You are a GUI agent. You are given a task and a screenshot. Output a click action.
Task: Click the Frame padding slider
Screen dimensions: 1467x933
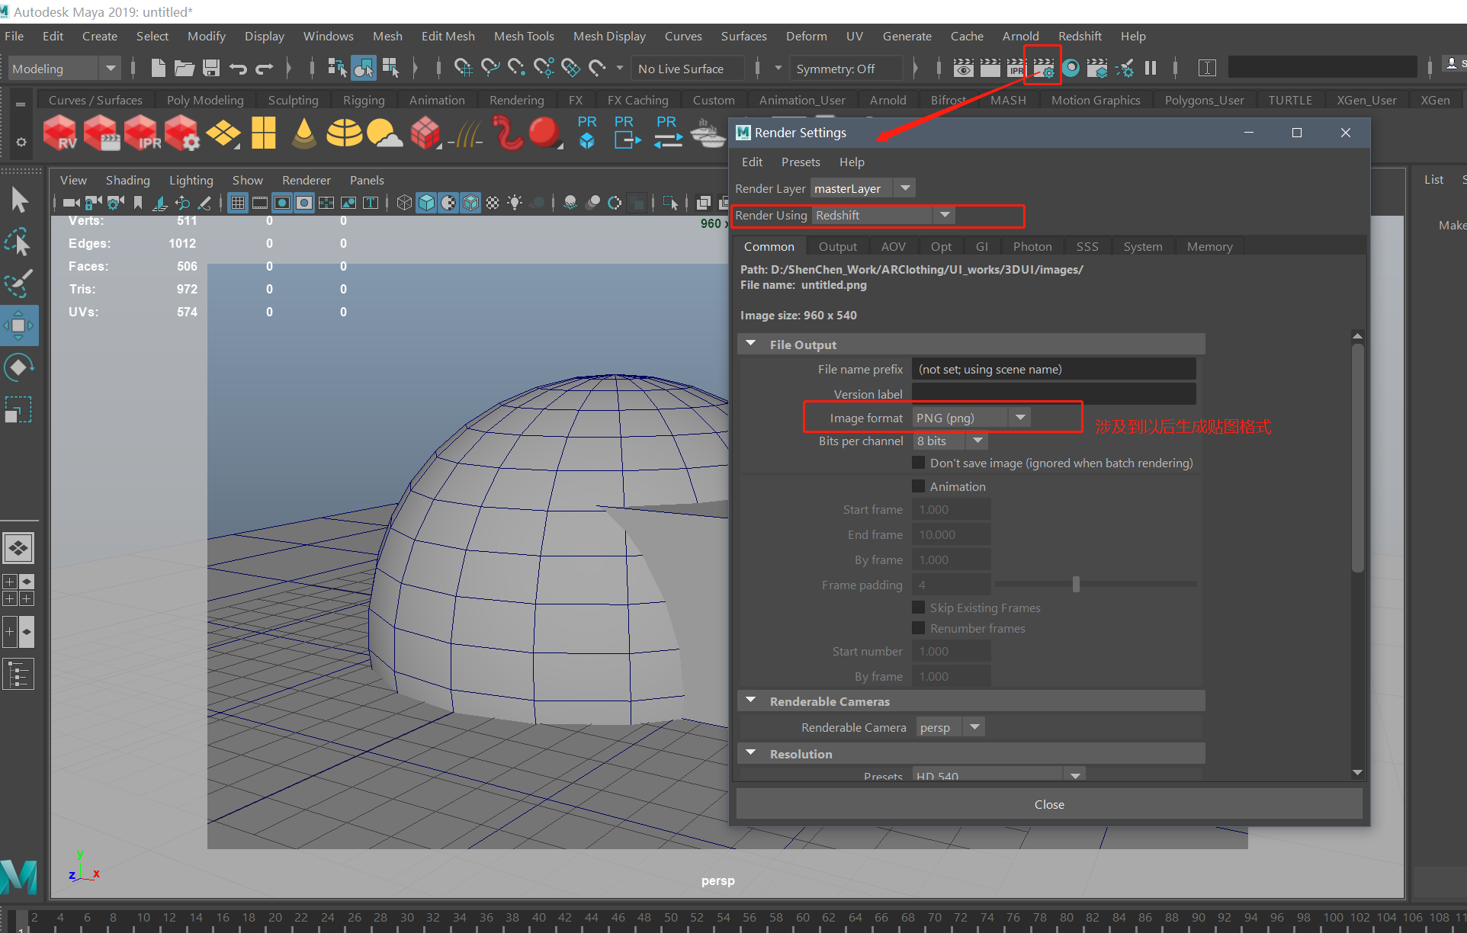point(1076,585)
